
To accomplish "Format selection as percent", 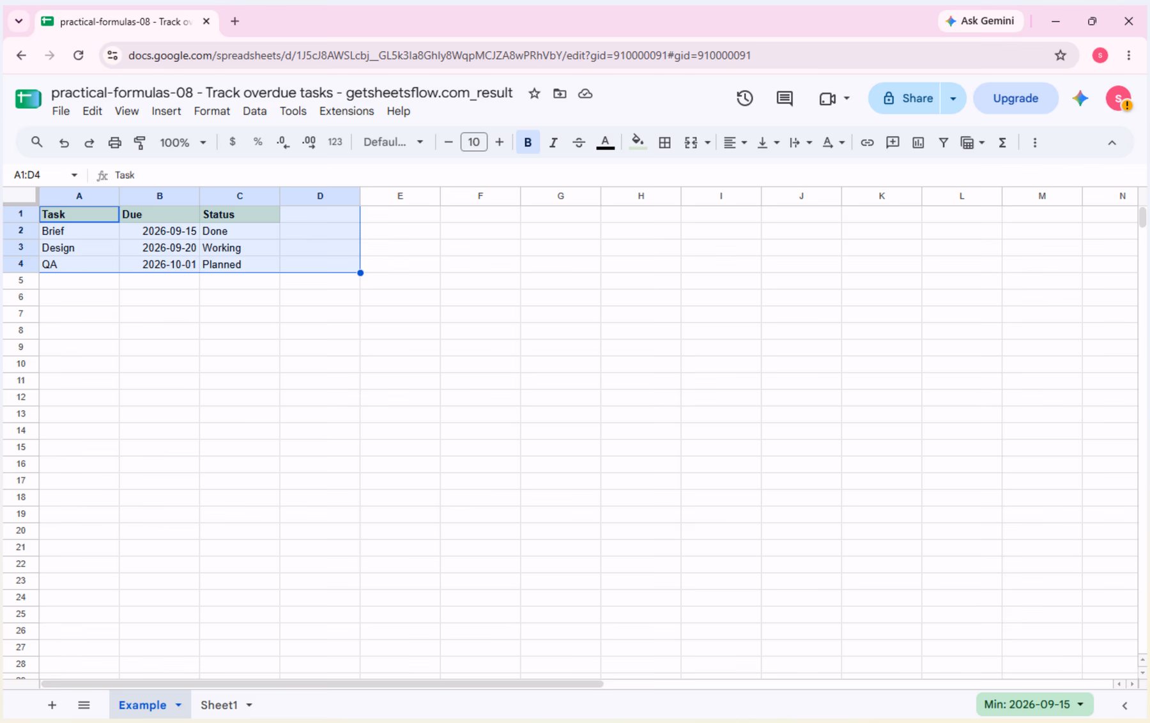I will coord(258,142).
